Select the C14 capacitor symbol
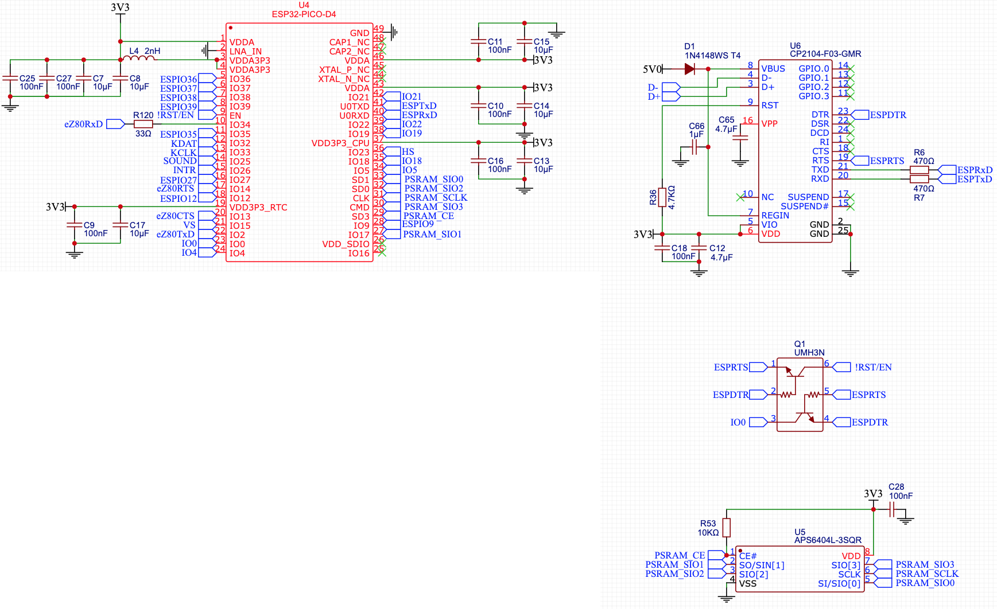The height and width of the screenshot is (609, 997). 525,106
